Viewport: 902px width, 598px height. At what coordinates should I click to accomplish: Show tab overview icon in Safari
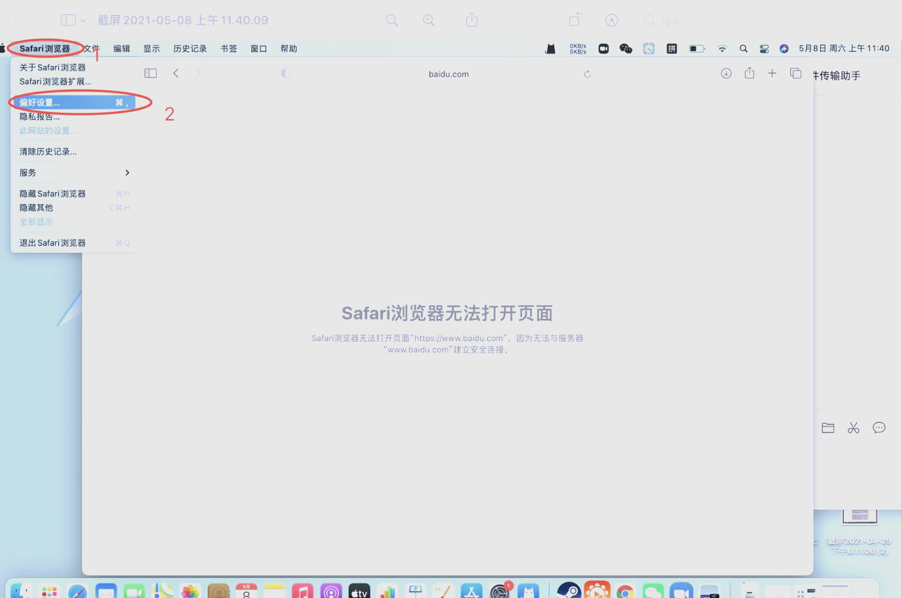[796, 73]
